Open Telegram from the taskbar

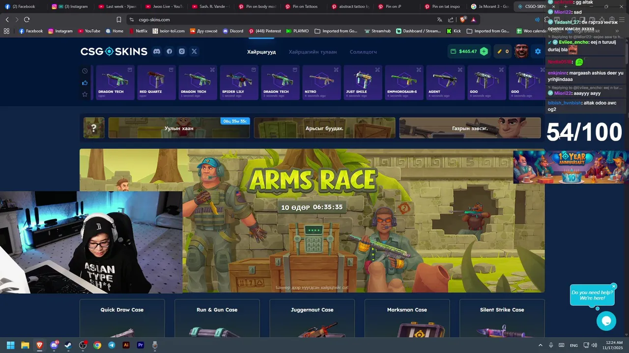(x=112, y=345)
